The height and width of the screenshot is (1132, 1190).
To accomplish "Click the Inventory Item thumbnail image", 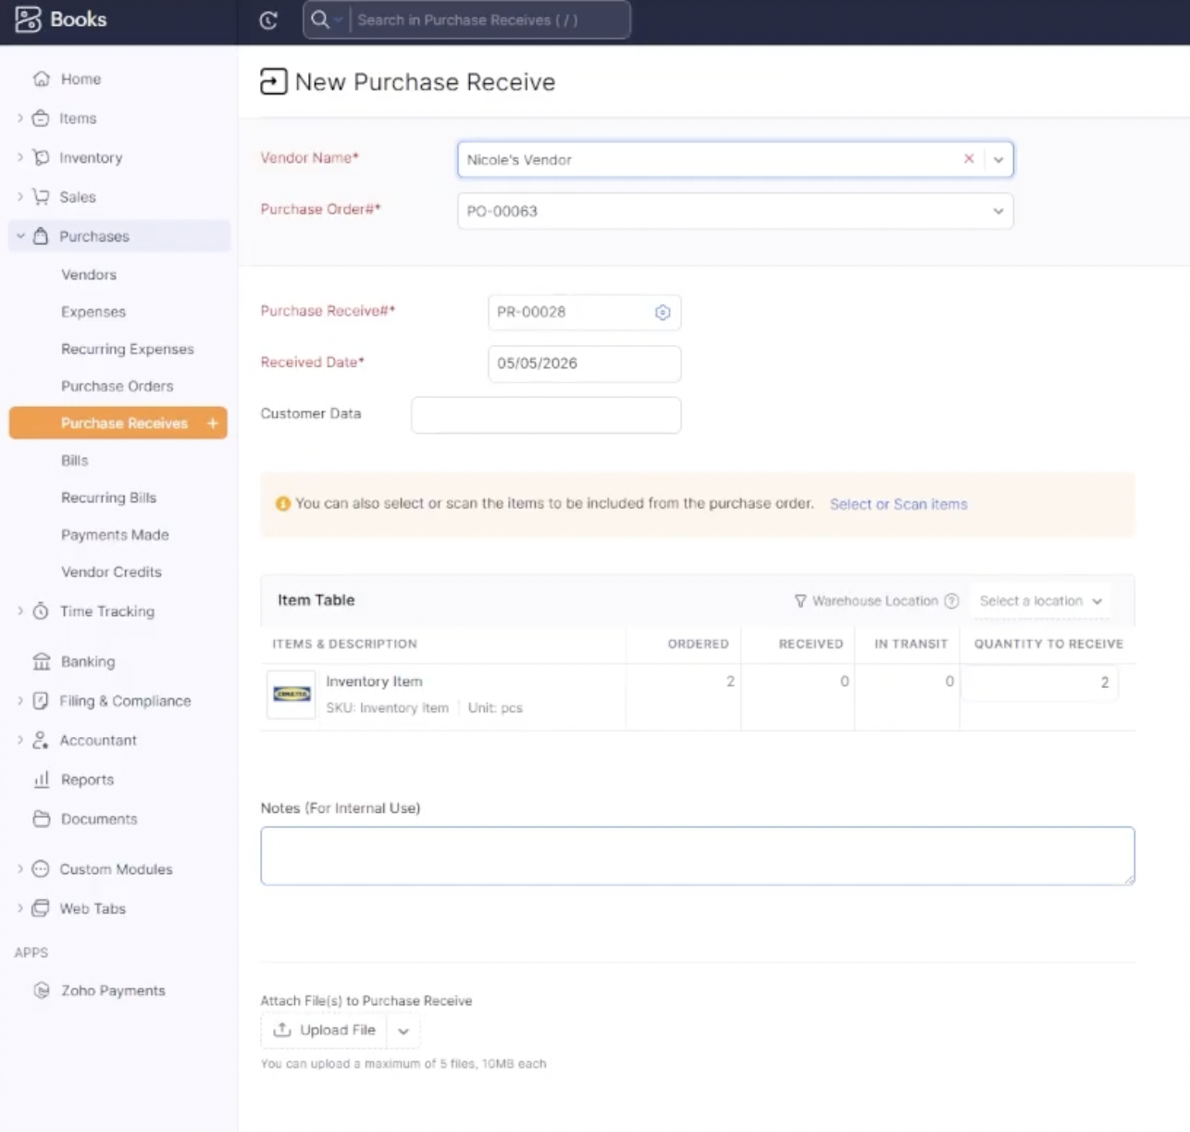I will (291, 695).
